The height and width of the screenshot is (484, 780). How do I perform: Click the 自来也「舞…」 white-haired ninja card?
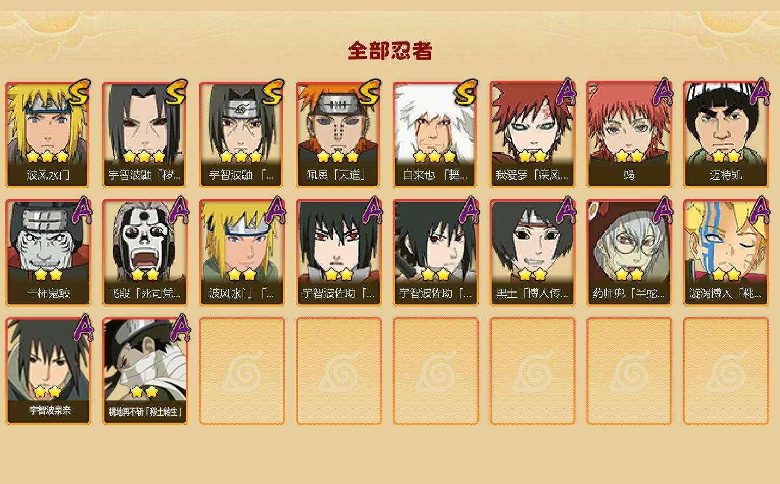coord(435,134)
